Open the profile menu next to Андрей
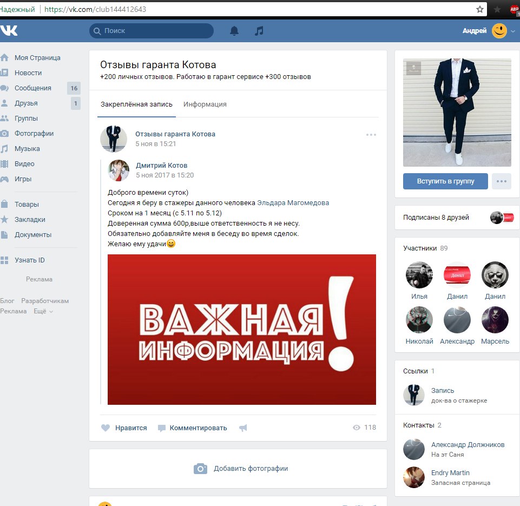 513,31
